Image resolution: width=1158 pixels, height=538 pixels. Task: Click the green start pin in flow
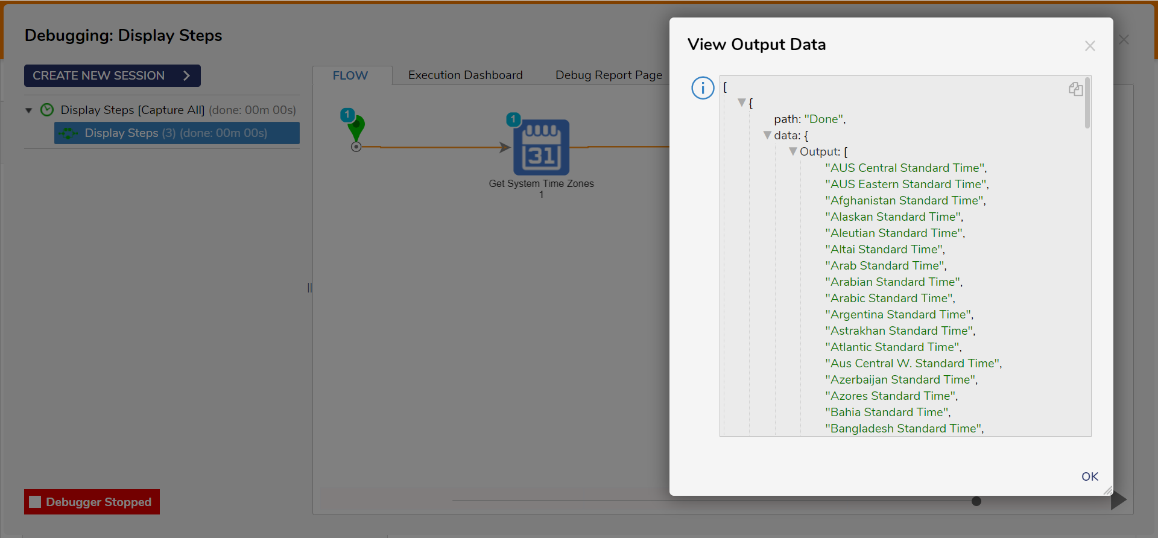[x=356, y=128]
